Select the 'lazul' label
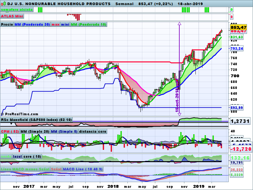Viewport: 253px width, 190px height. (x=17, y=156)
